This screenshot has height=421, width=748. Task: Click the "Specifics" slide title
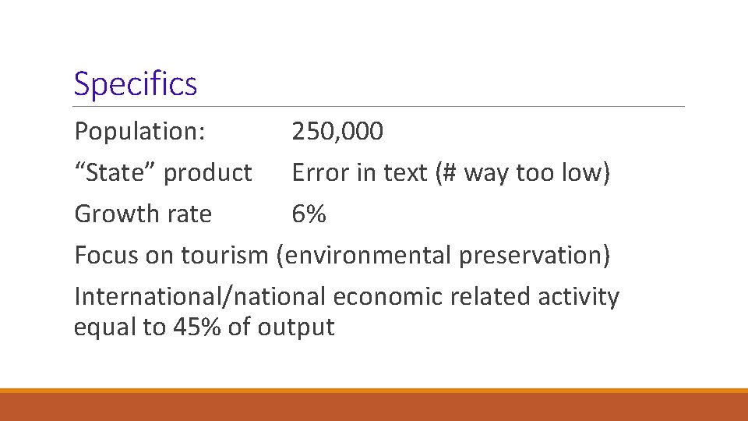[x=136, y=84]
